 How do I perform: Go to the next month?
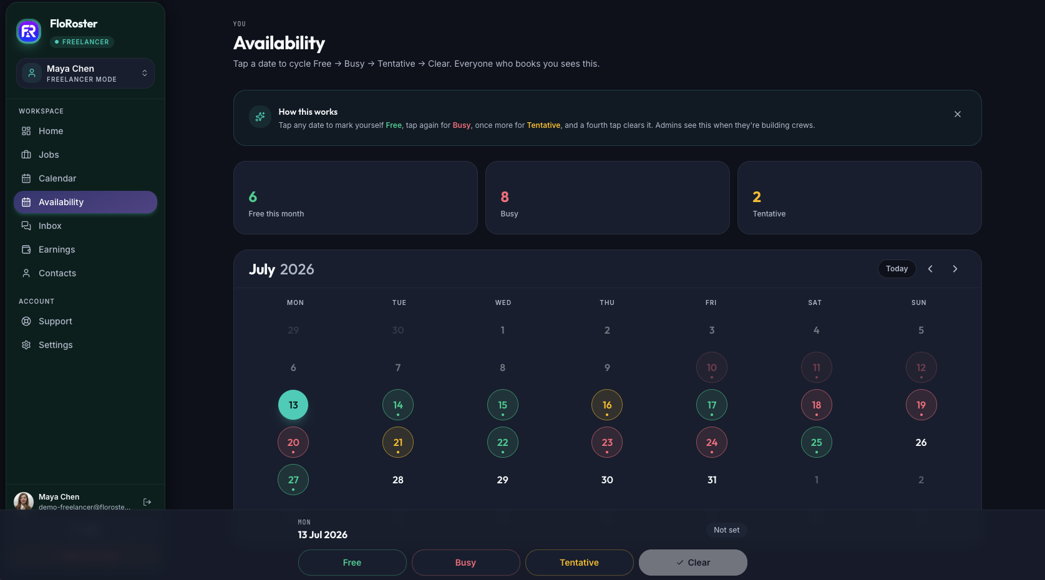click(955, 269)
